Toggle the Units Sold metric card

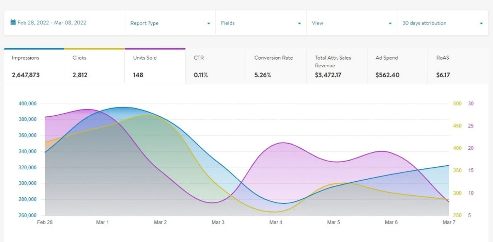[x=155, y=66]
